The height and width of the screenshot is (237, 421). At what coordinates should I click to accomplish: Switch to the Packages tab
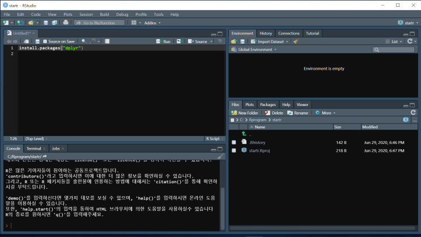267,104
